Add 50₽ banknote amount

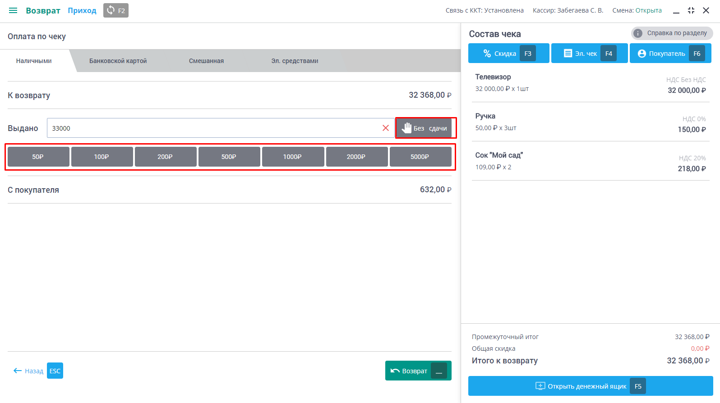click(x=38, y=157)
